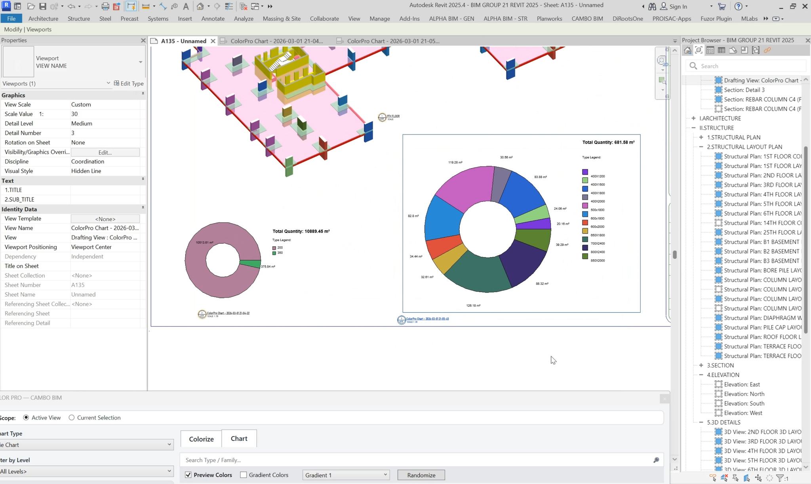Toggle Select Elements by Face status icon
This screenshot has width=811, height=484.
746,478
